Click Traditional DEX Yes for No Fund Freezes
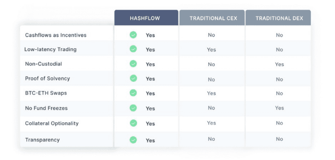Viewport: 335px width, 160px height. (x=279, y=108)
